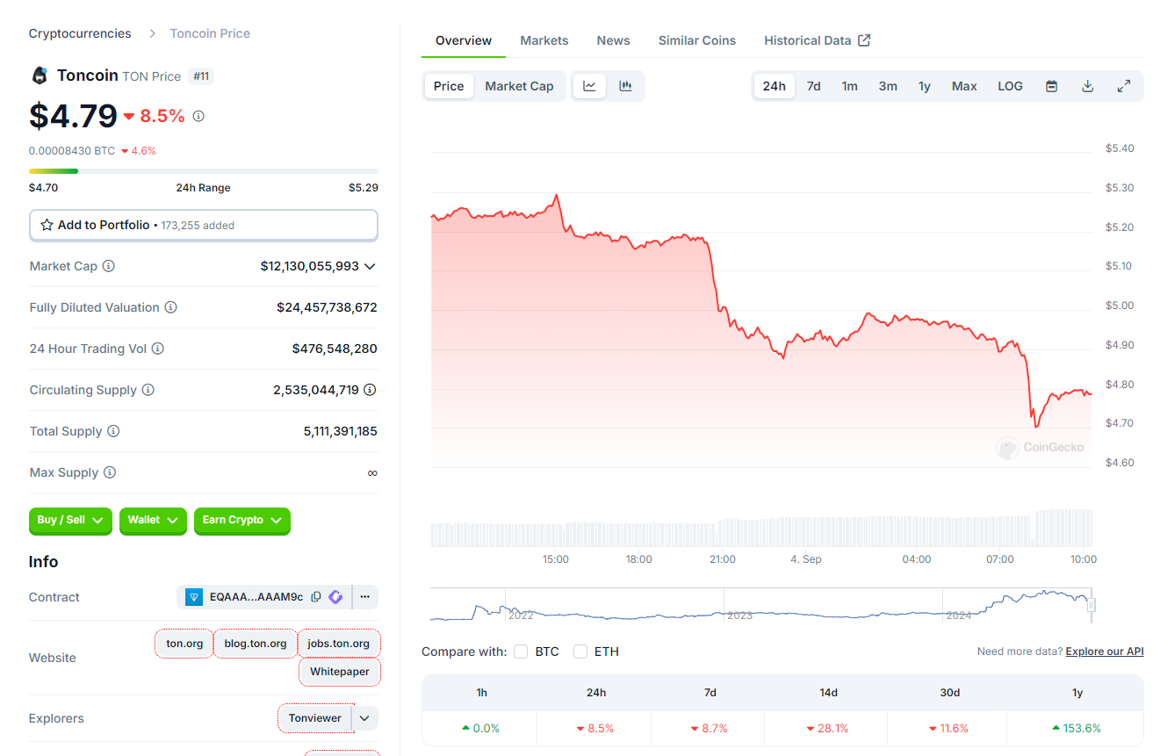Click the 30d 11.6% change cell

949,728
